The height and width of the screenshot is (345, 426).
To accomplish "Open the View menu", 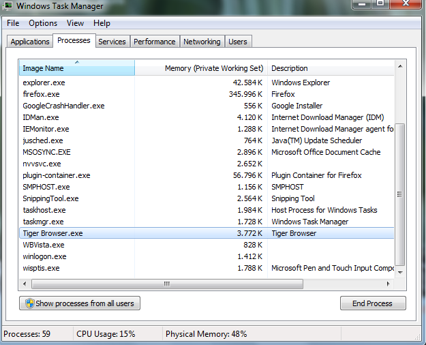I will pyautogui.click(x=75, y=23).
